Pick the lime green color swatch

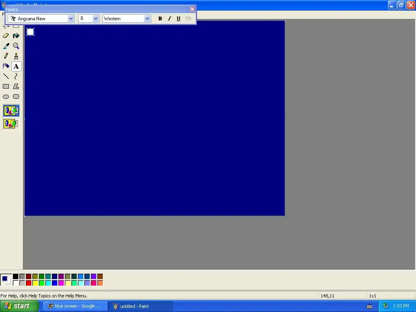point(42,283)
